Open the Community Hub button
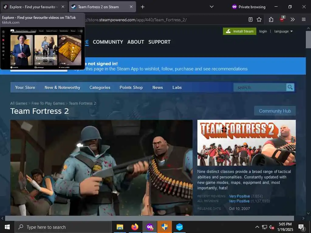This screenshot has width=311, height=233. click(x=275, y=111)
